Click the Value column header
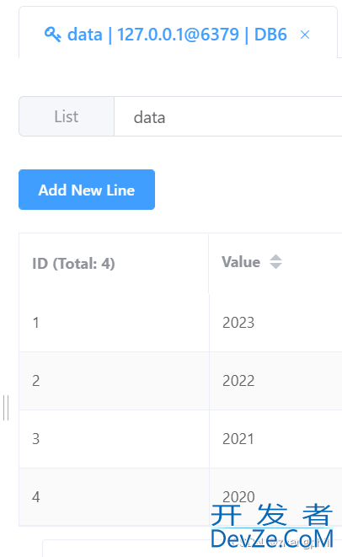The height and width of the screenshot is (557, 342). click(x=241, y=262)
